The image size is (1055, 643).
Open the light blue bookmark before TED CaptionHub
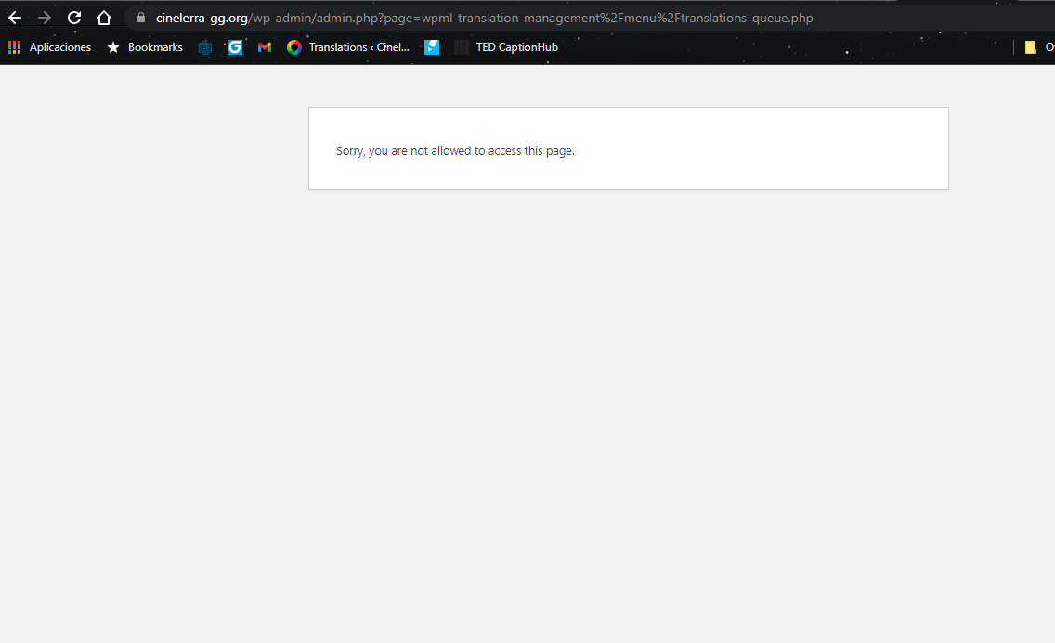(432, 47)
